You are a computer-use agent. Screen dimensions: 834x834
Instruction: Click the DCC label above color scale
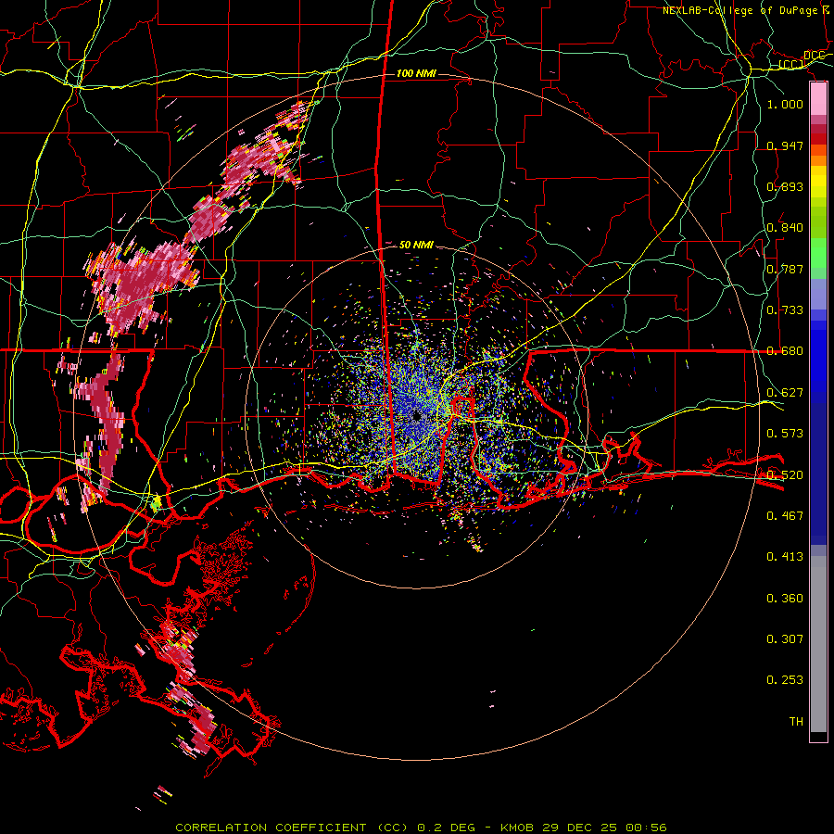point(815,56)
